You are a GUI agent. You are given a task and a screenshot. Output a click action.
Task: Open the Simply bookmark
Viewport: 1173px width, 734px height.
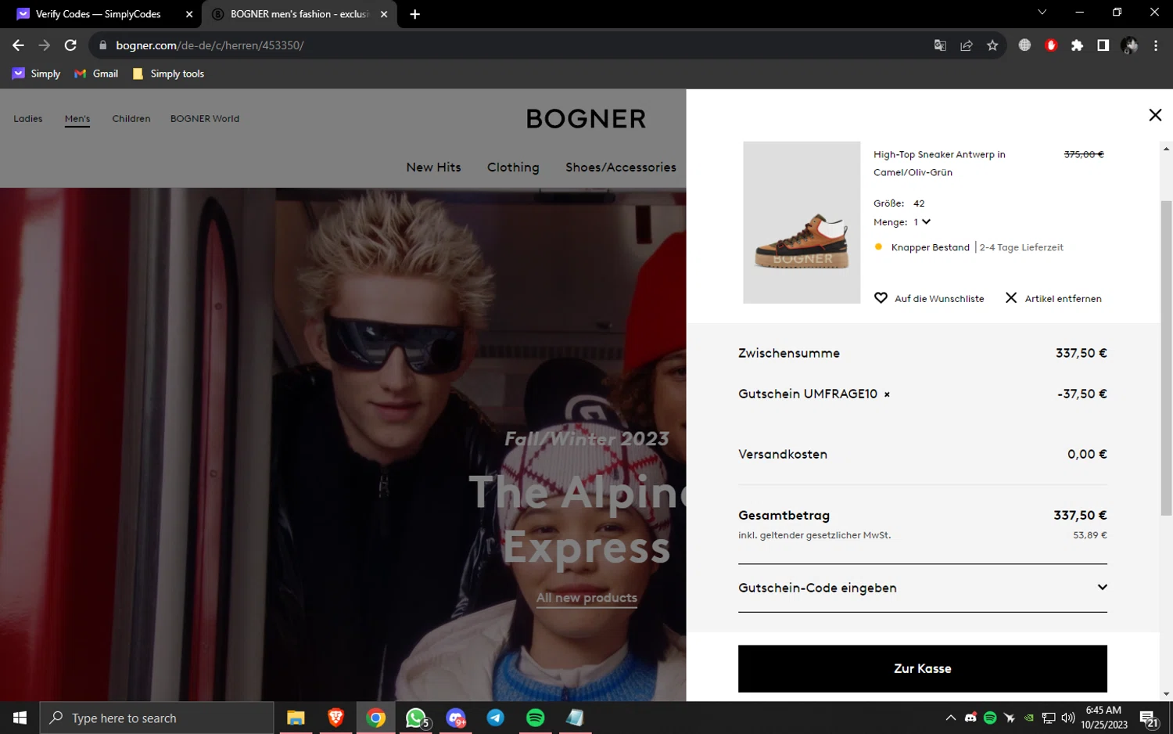point(37,74)
